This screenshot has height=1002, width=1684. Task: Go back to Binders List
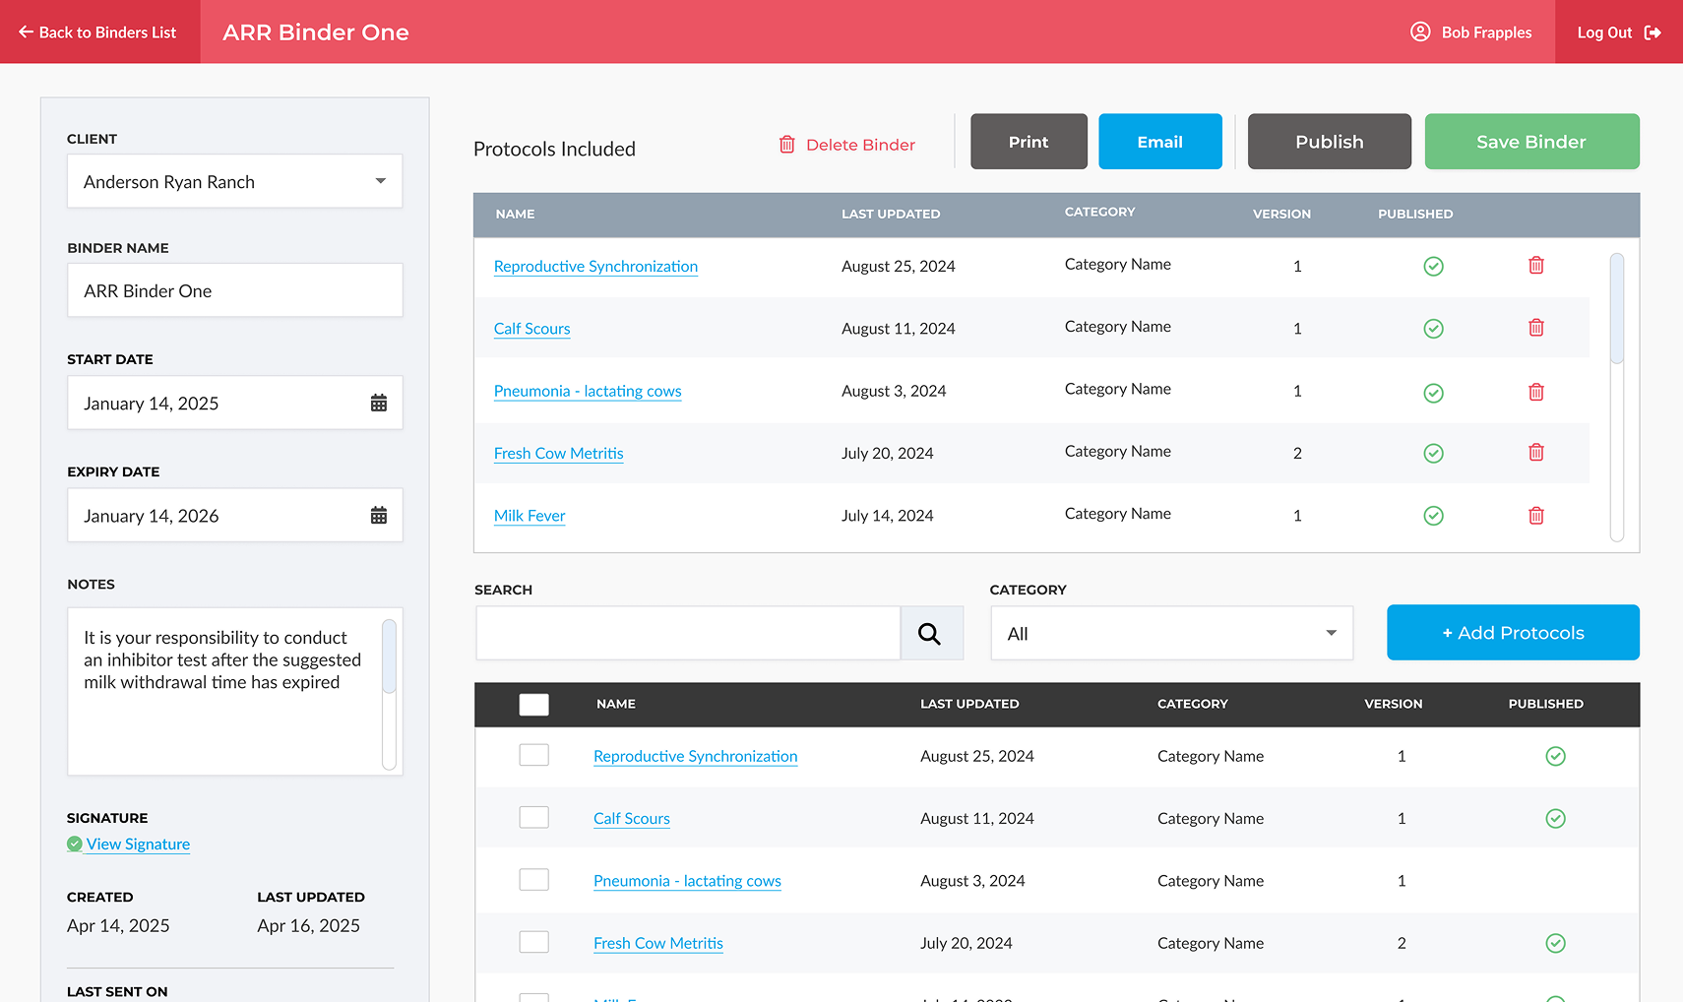[98, 32]
